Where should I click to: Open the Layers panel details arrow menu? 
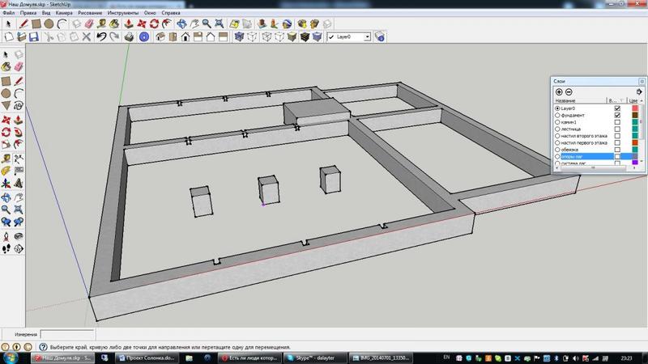coord(638,91)
